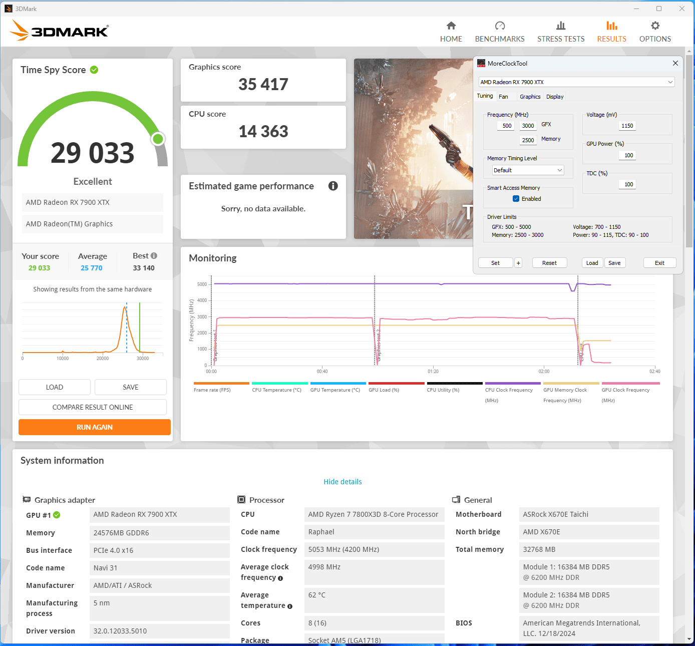
Task: Click the CPU score 14 363 value
Action: coord(263,131)
